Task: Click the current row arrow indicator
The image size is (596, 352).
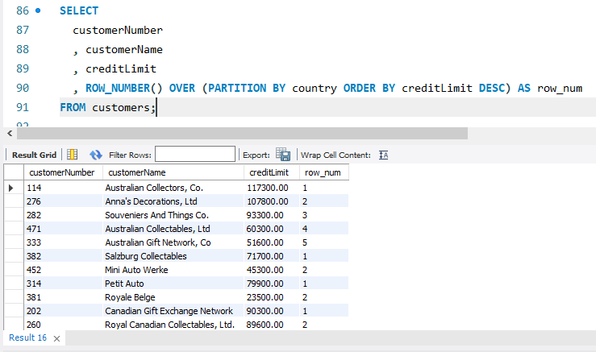Action: point(11,188)
